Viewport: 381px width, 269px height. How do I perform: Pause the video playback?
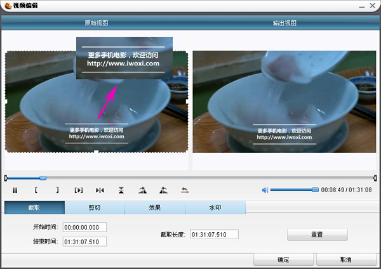tap(15, 190)
